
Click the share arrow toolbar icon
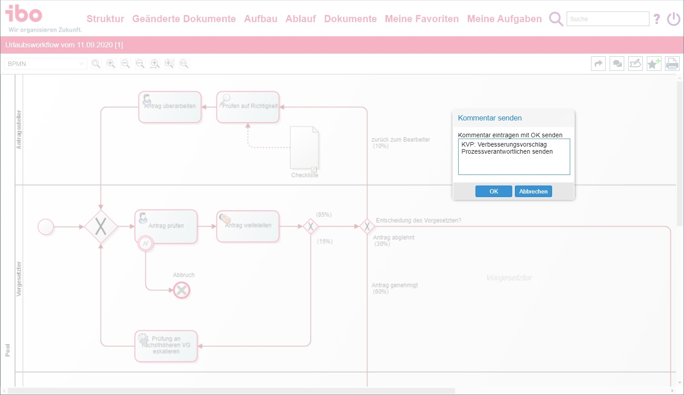(599, 64)
